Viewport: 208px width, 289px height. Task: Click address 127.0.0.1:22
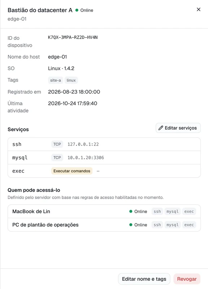(83, 144)
